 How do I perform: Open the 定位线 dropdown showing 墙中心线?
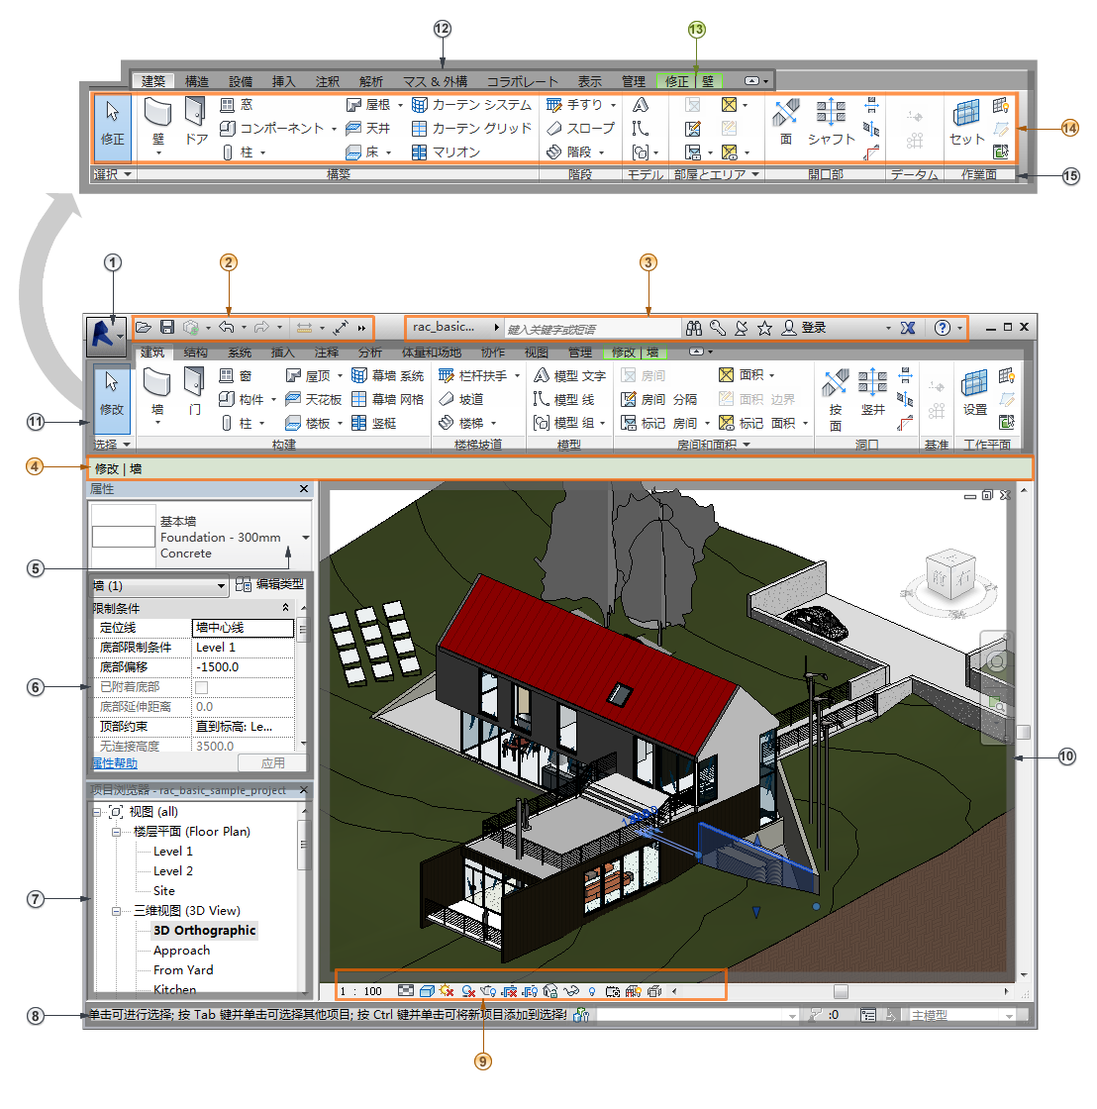(x=241, y=628)
